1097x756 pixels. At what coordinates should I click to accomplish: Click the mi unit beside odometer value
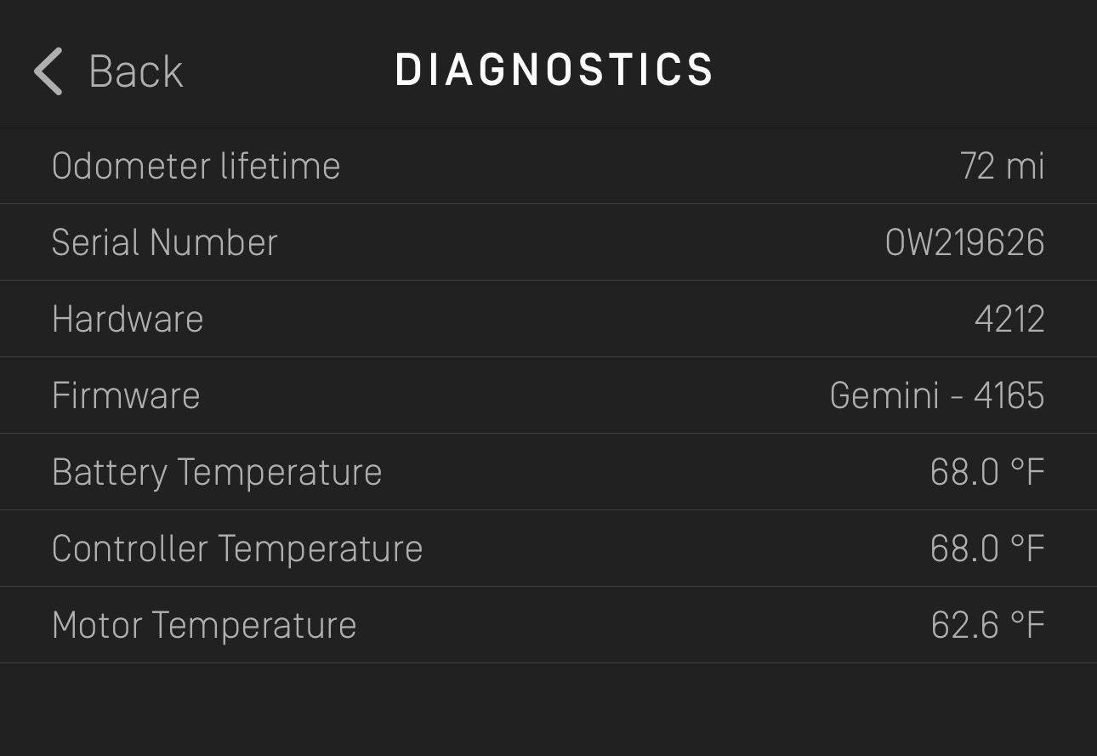click(x=1025, y=166)
